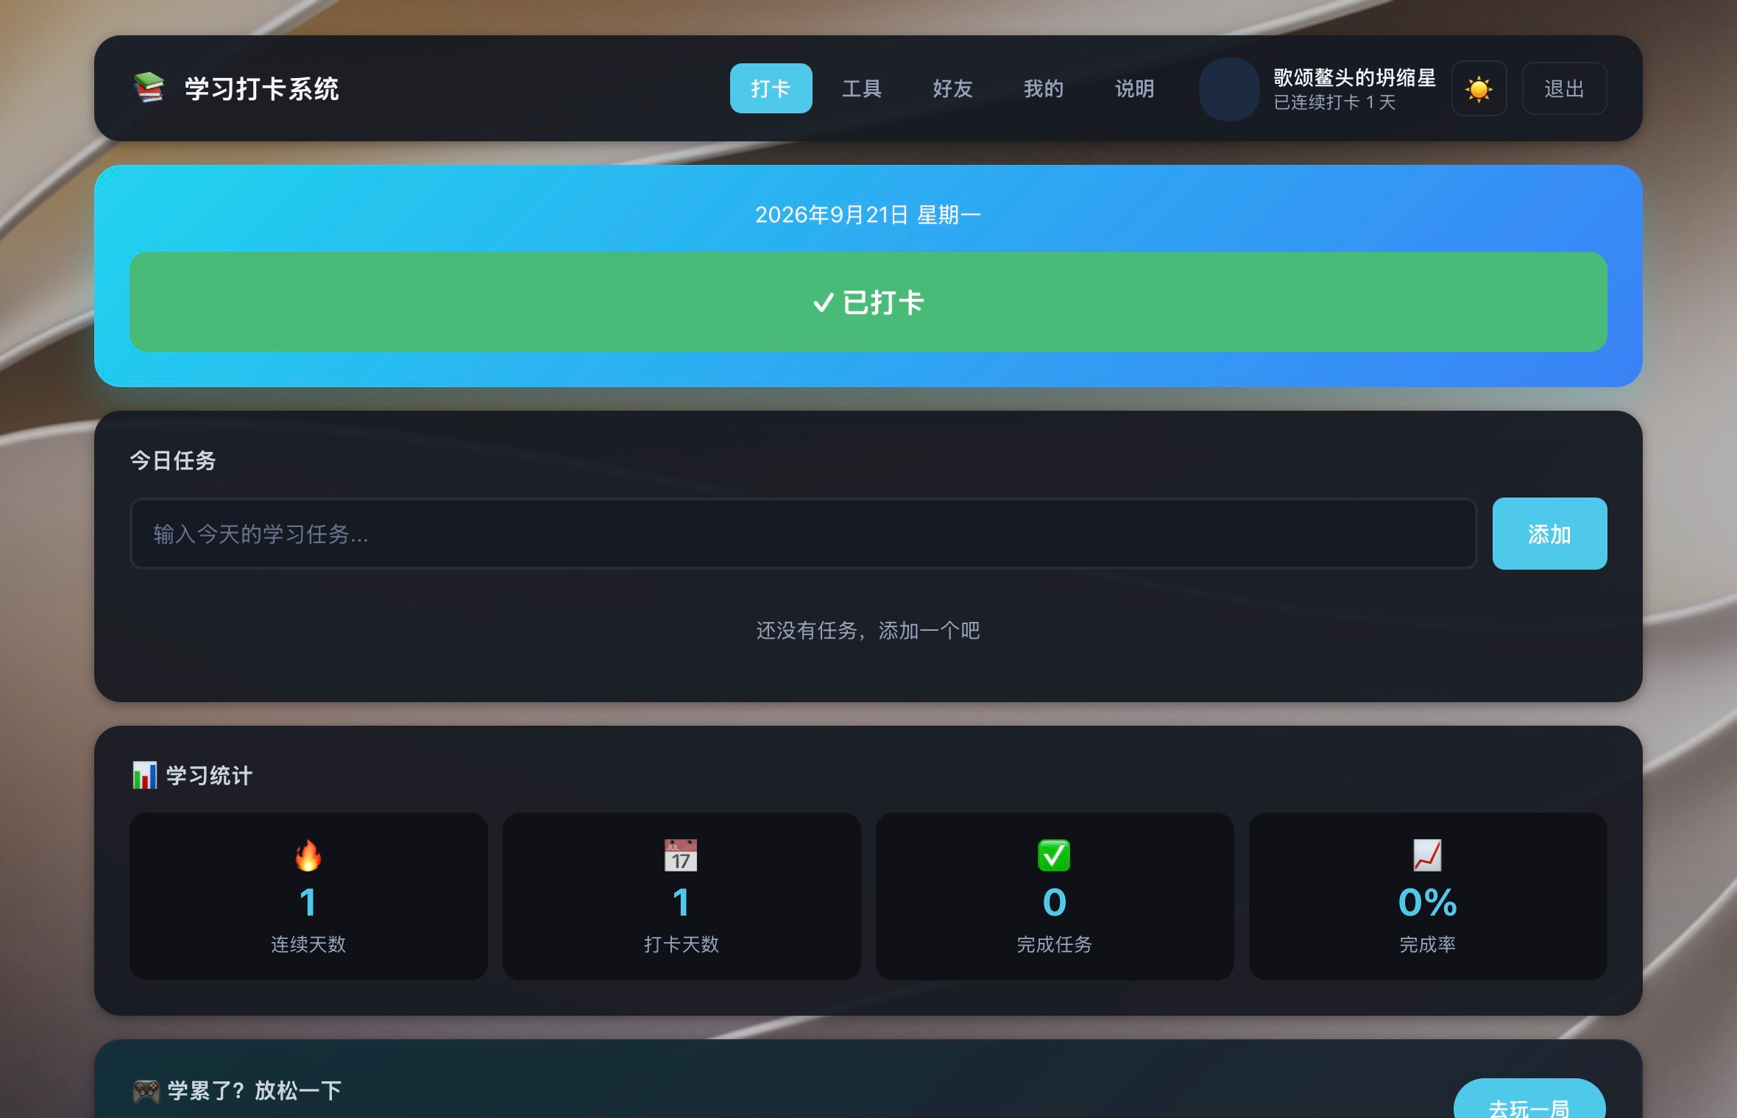Click the 今日任务 heading
1737x1118 pixels.
[x=173, y=461]
